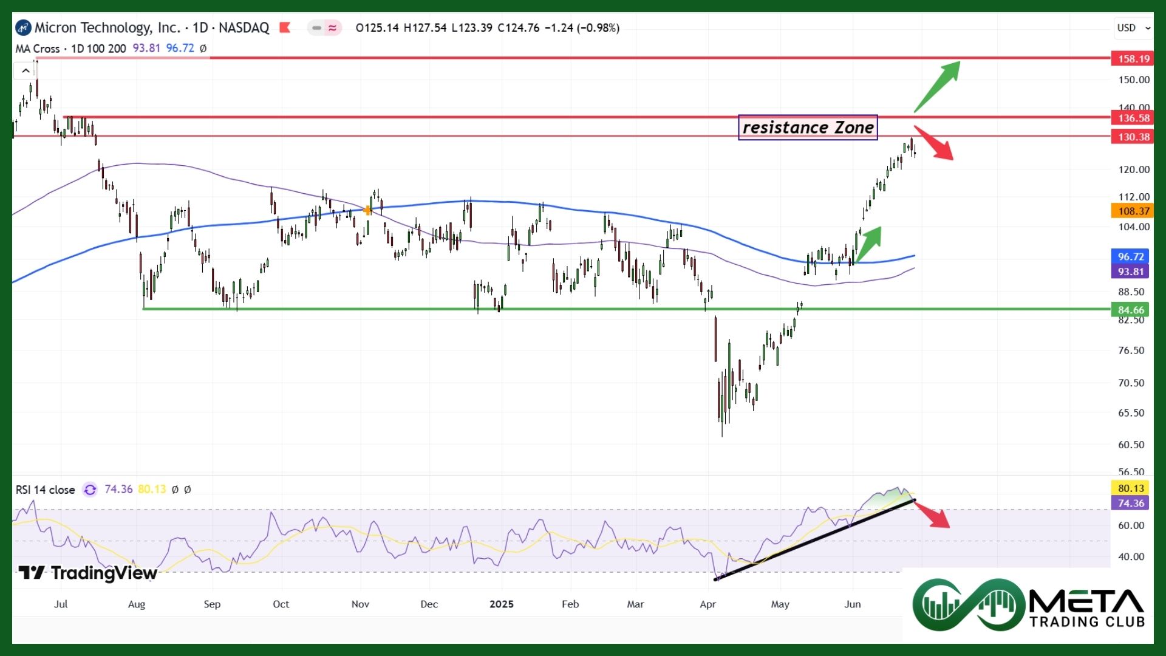The height and width of the screenshot is (656, 1166).
Task: Click the 158.19 red price label
Action: 1133,59
